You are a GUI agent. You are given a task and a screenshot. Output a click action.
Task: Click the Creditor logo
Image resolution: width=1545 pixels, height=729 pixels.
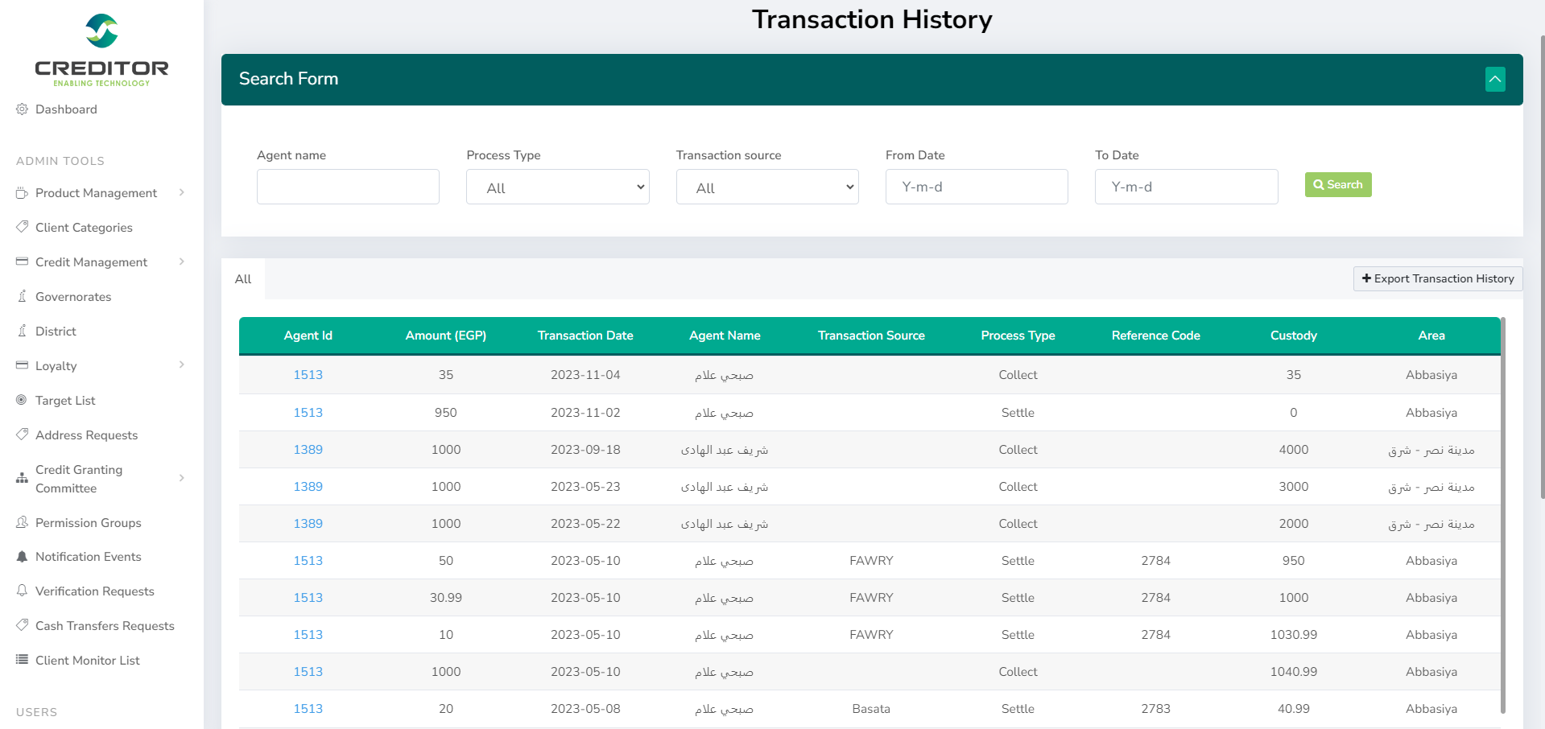tap(101, 50)
